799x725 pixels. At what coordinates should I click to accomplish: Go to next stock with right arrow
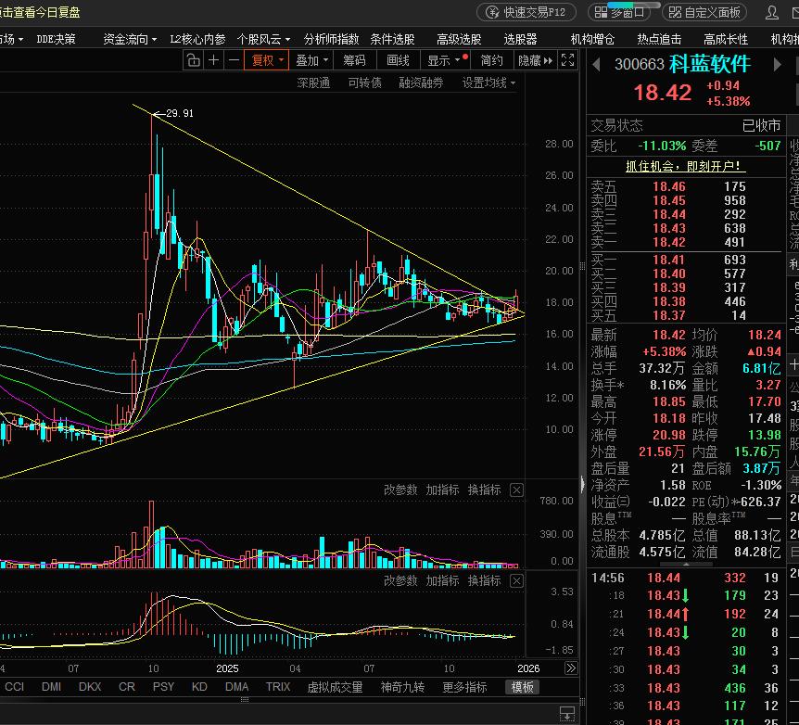coord(777,65)
